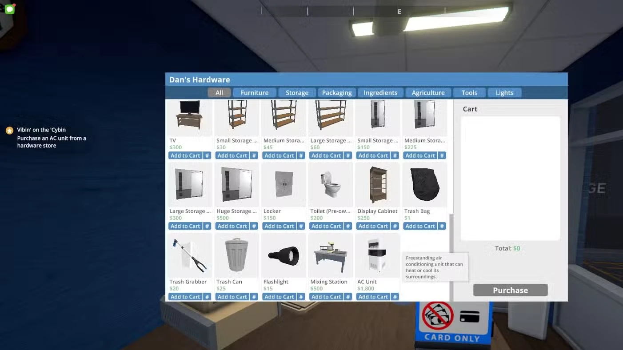Open quantity # button for Huge Storage
The image size is (623, 350).
(254, 226)
